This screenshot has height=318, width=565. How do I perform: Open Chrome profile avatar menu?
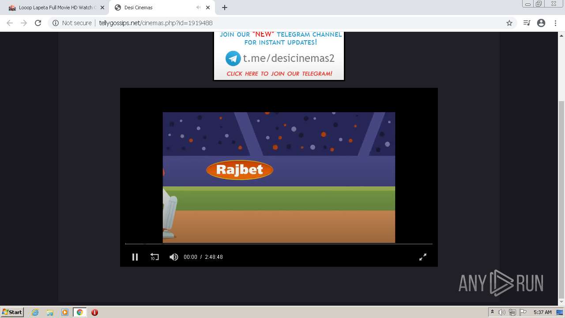[541, 23]
